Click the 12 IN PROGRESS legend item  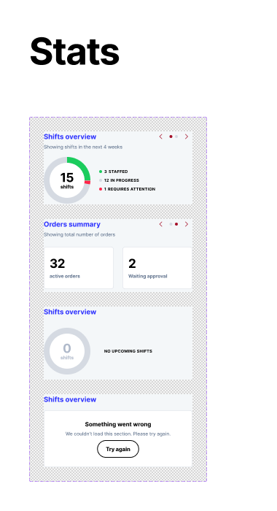[119, 180]
